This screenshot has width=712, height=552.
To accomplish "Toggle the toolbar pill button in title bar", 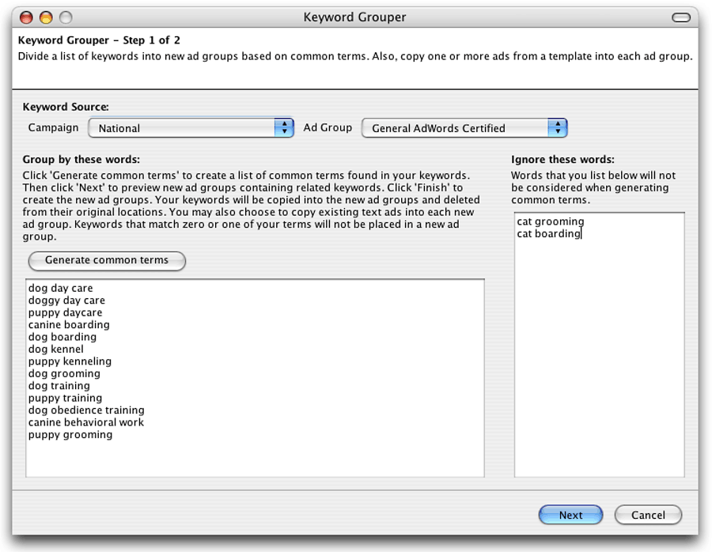I will (x=680, y=17).
